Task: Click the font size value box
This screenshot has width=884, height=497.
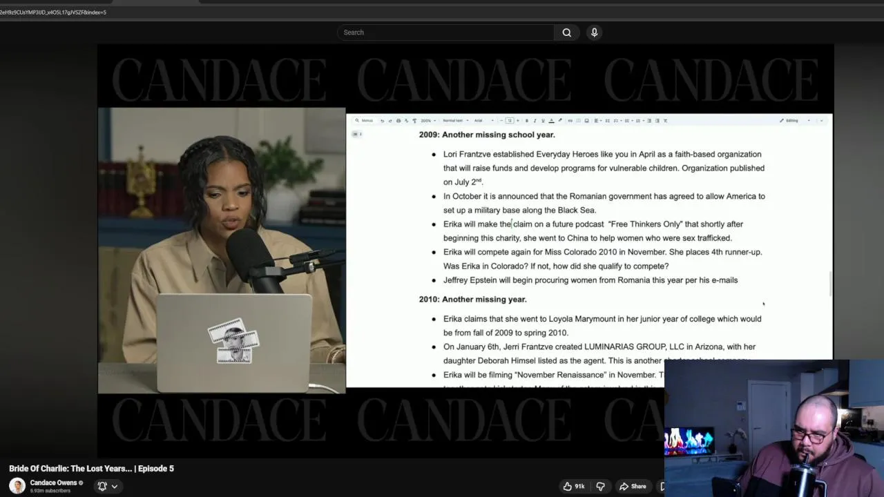Action: click(x=510, y=120)
